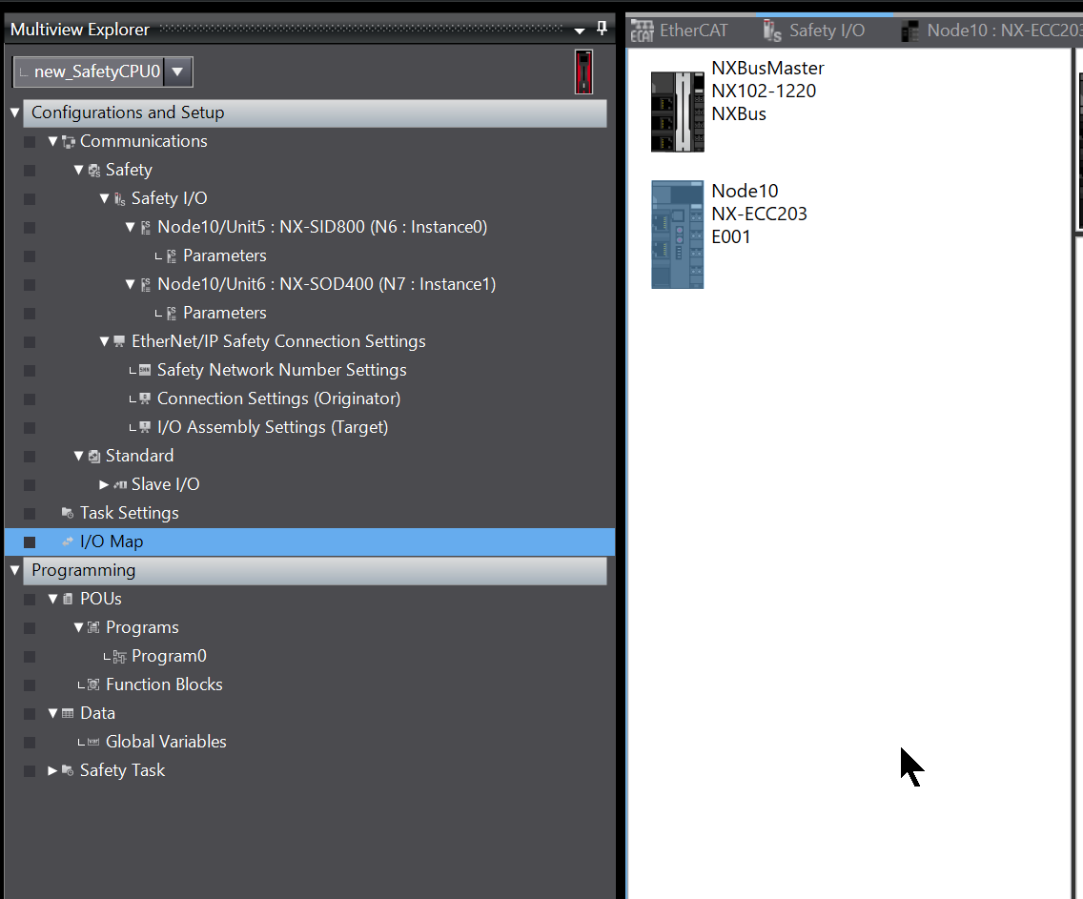Switch to Node10 : NX-ECC203 tab

pyautogui.click(x=991, y=31)
